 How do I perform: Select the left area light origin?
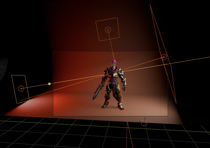[21, 89]
